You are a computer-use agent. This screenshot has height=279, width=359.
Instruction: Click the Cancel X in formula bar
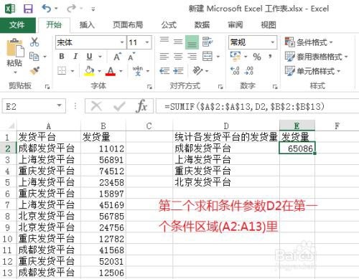pyautogui.click(x=97, y=106)
